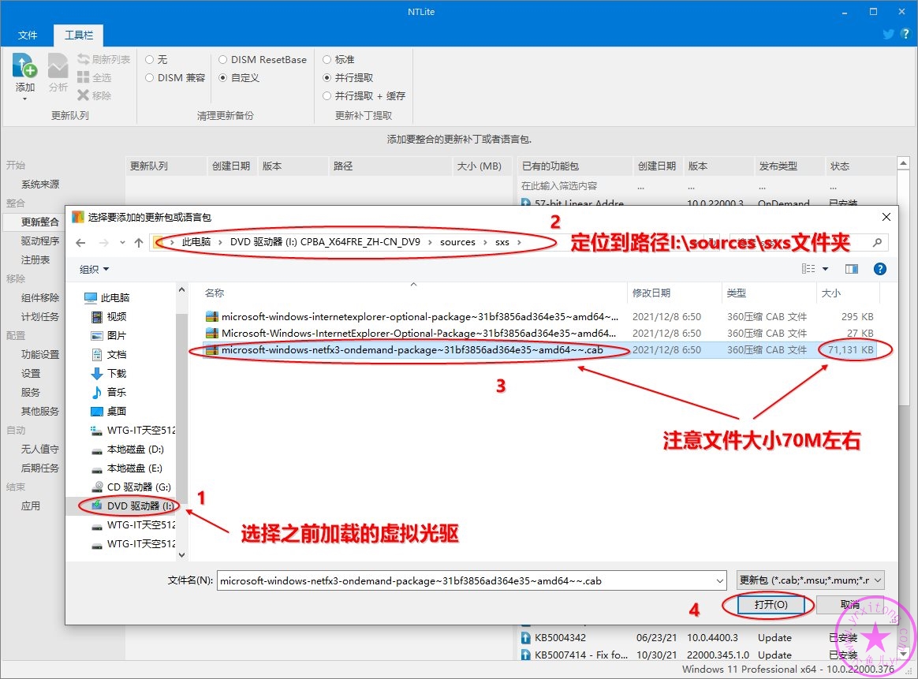Expand breadcrumb chevron after sources
The height and width of the screenshot is (679, 918).
[485, 242]
